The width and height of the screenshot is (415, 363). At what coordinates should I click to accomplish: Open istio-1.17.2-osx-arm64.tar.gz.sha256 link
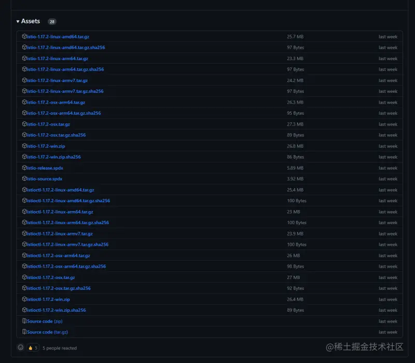[64, 114]
